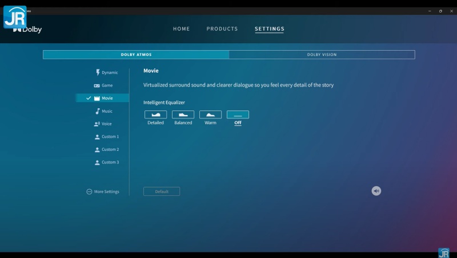Maximize the Dolby window
Screen dimensions: 457x258
[x=440, y=11]
